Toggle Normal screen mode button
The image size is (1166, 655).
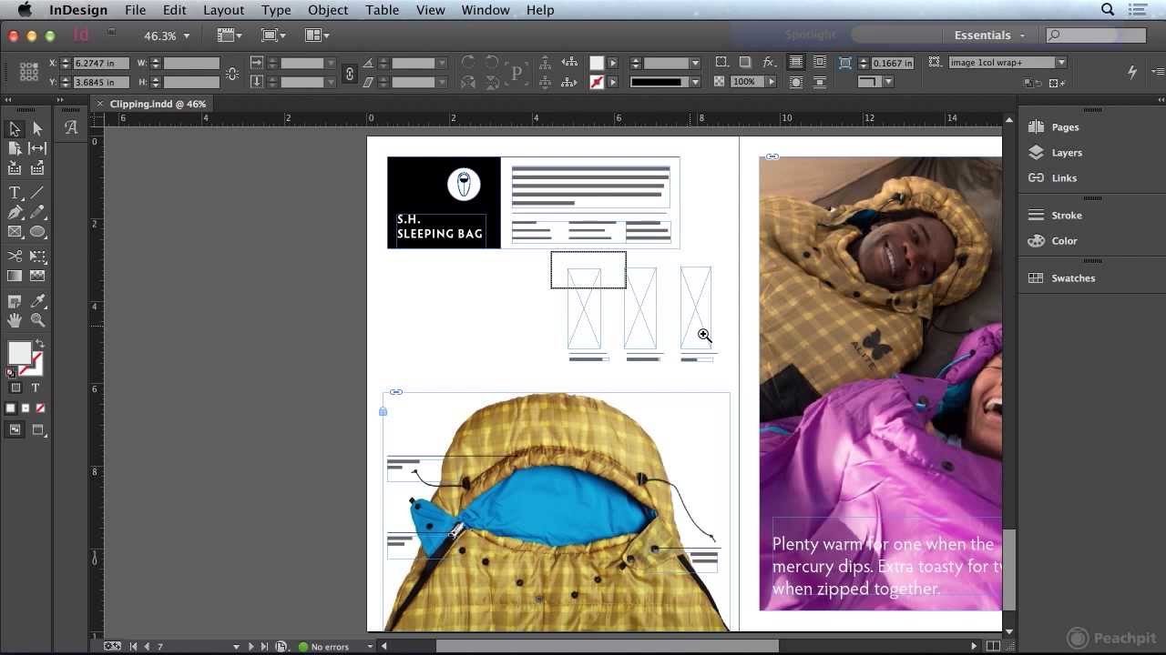coord(15,430)
